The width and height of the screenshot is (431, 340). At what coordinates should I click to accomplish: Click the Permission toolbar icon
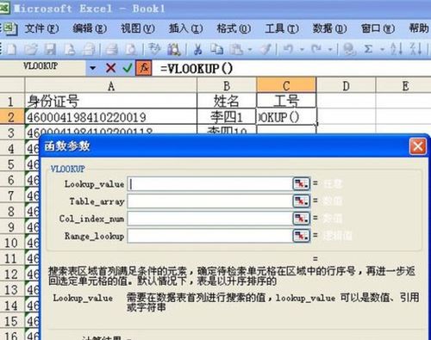70,49
